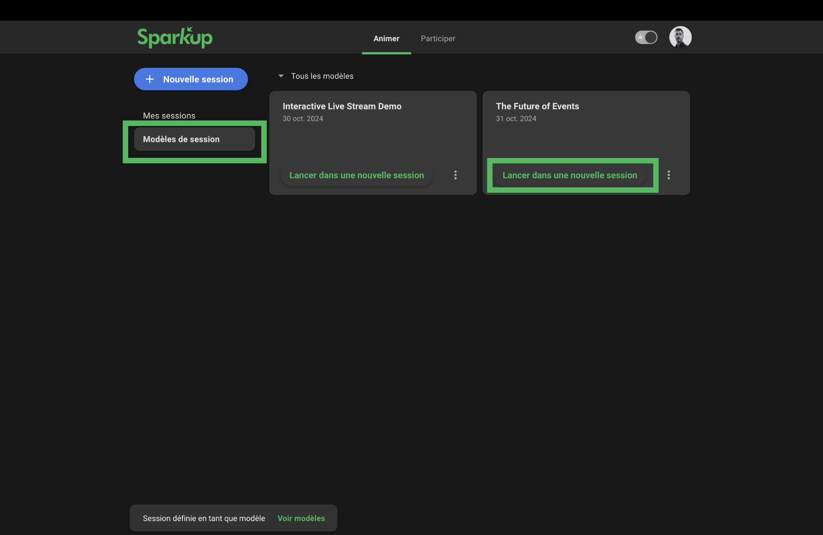Click the Interactive Live Stream Demo card title

pyautogui.click(x=342, y=106)
